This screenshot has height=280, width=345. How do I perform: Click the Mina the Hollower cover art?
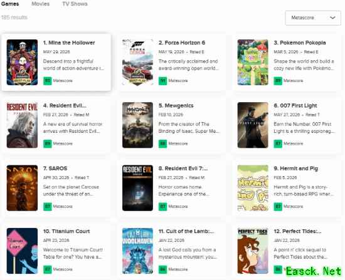click(22, 63)
